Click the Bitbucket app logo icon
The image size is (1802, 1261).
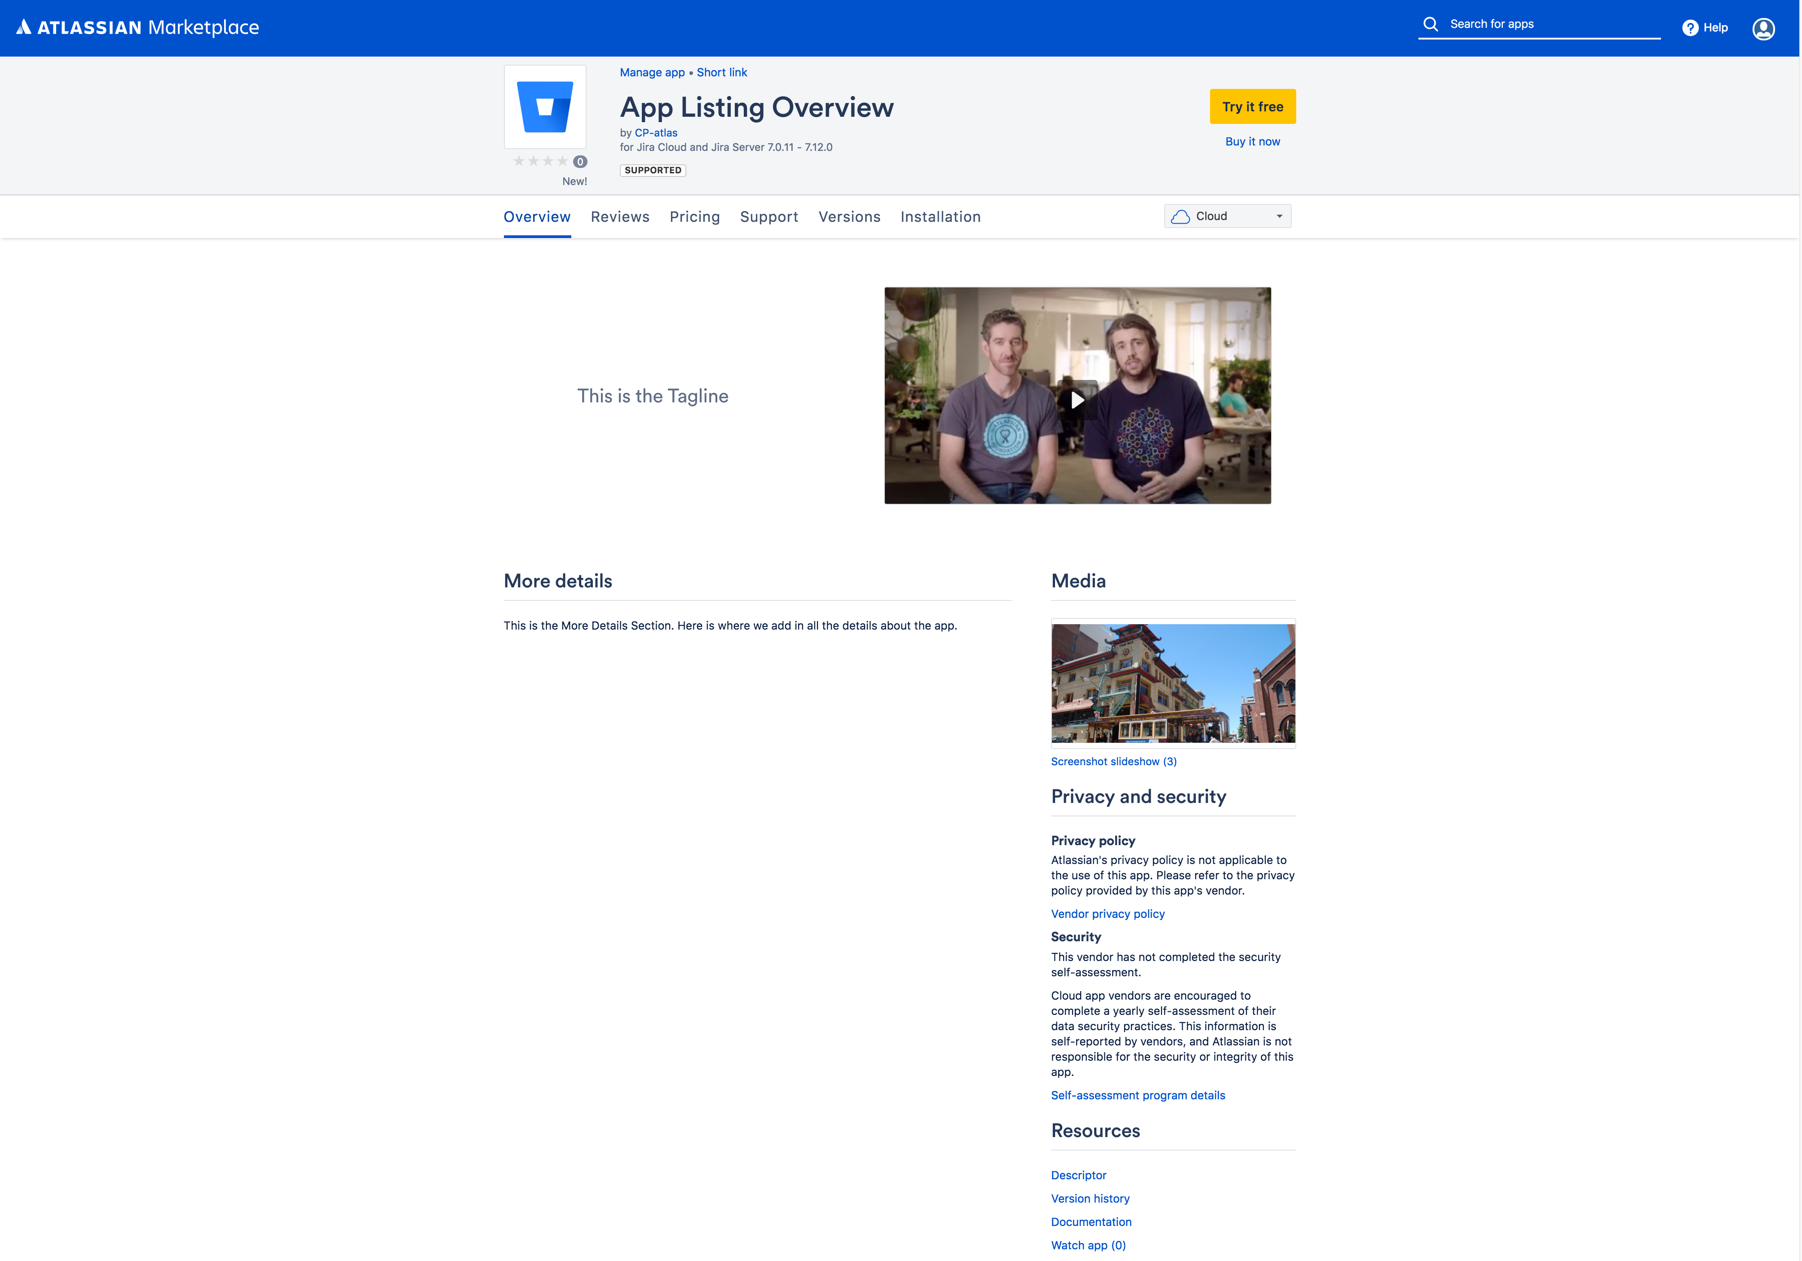(545, 107)
